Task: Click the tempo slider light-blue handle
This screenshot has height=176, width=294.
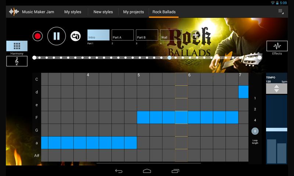Action: tap(277, 129)
